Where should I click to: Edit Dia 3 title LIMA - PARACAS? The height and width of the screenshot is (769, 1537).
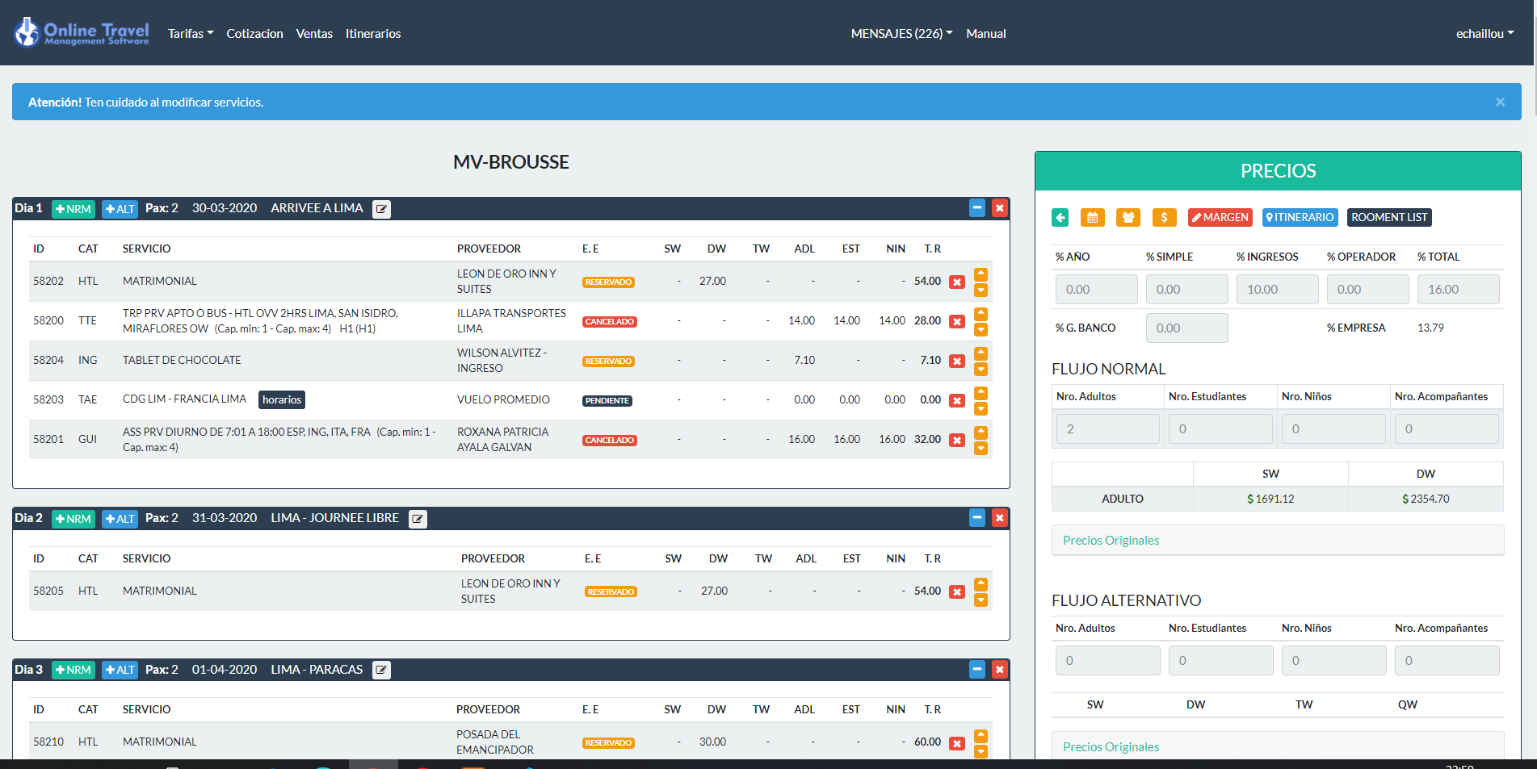(x=381, y=670)
